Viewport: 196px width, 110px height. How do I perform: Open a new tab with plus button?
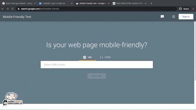(x=151, y=3)
